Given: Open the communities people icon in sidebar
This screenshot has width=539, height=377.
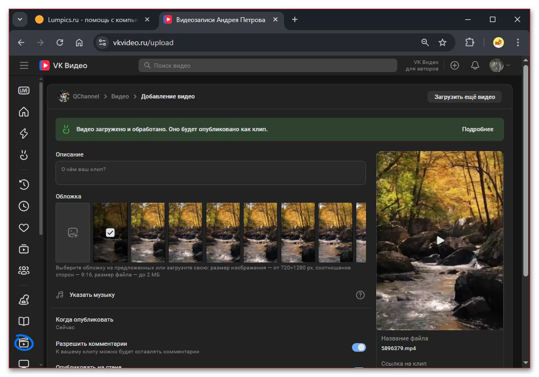Looking at the screenshot, I should coord(24,271).
